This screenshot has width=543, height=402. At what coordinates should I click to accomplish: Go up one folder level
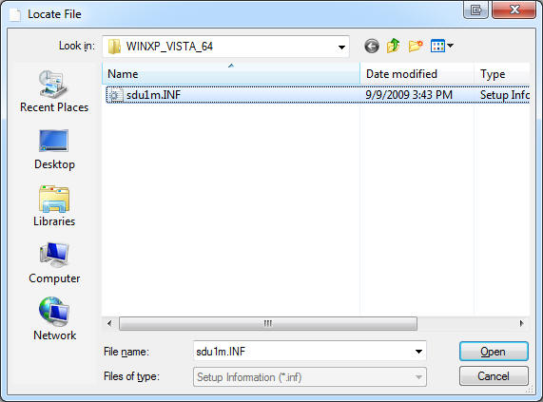pyautogui.click(x=394, y=46)
